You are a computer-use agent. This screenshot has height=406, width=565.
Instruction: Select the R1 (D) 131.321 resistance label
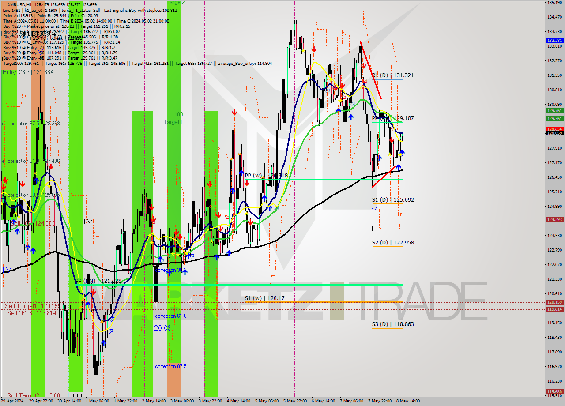[393, 75]
